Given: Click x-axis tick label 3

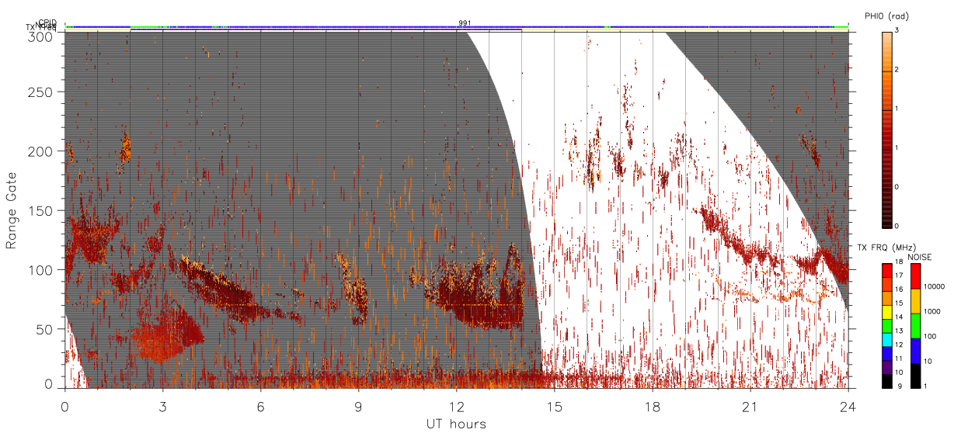Looking at the screenshot, I should click(x=162, y=407).
